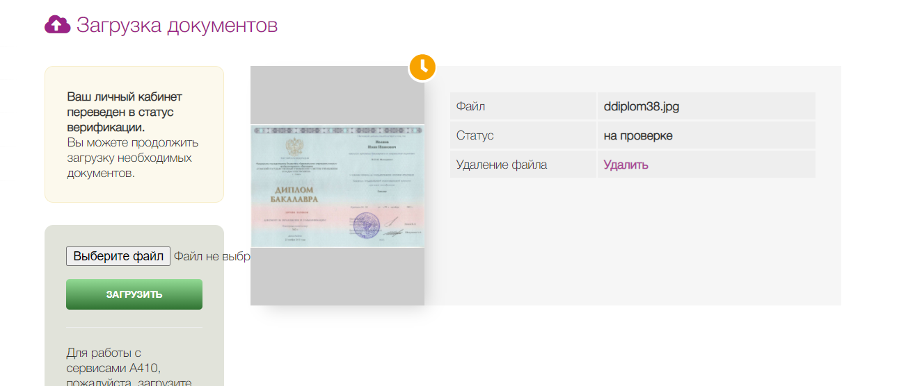This screenshot has width=899, height=386.
Task: Click the "Удаление файла" row label
Action: [x=501, y=165]
